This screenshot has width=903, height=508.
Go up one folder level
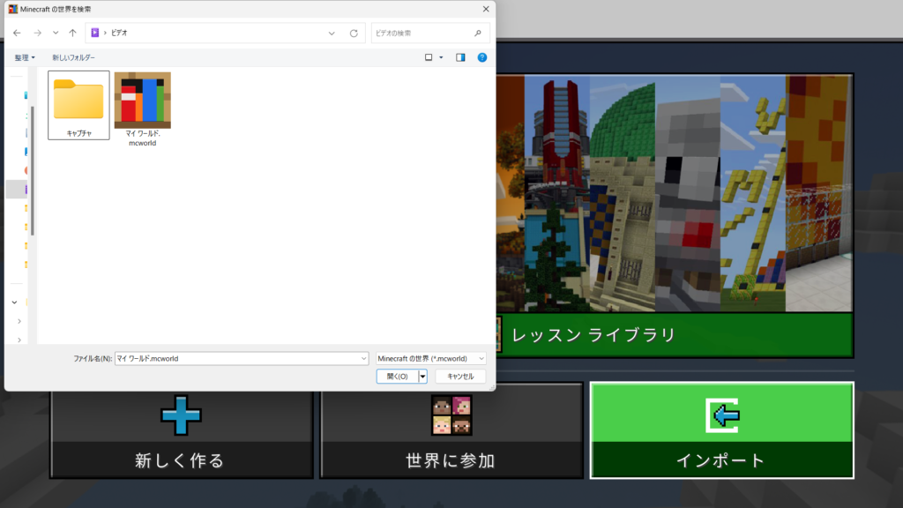click(x=72, y=33)
